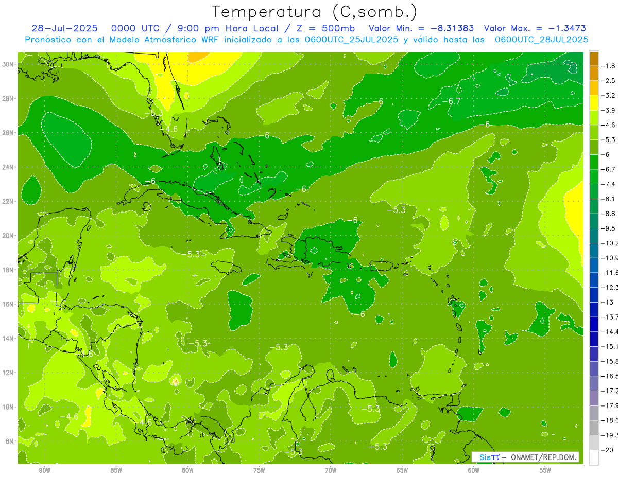Screen dimensions: 618x477
Task: Pick the gray colorbar swatch between -18.6 and -19.3
Action: click(594, 428)
